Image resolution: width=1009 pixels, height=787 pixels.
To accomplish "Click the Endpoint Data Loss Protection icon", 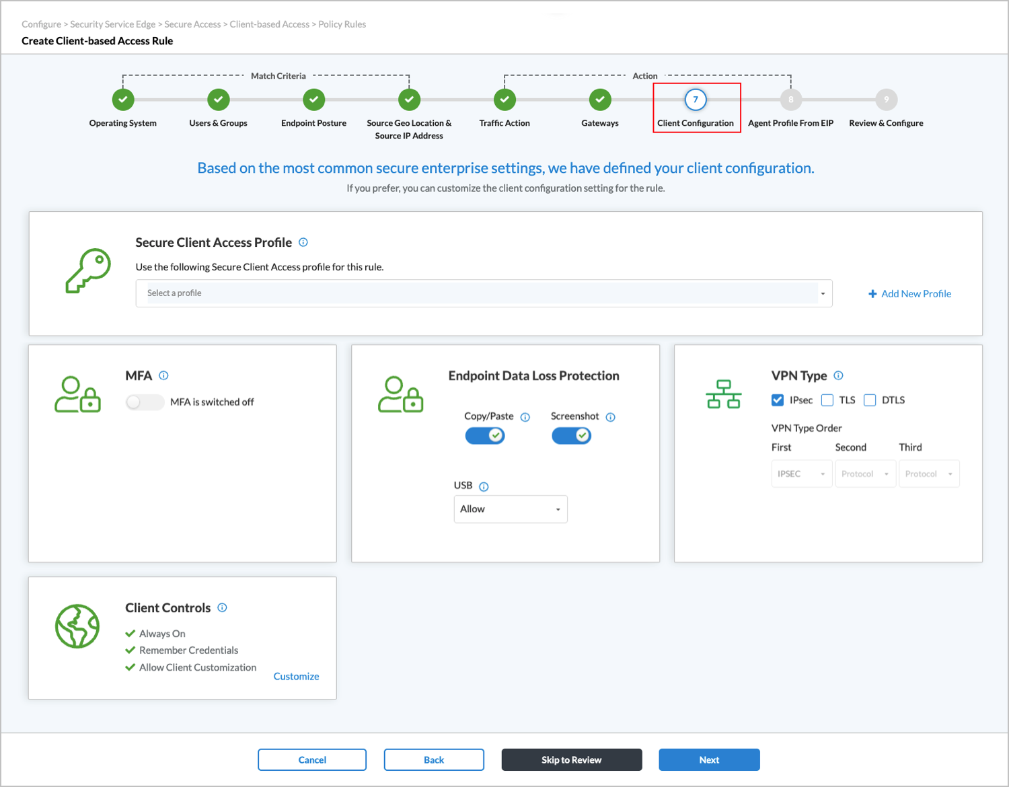I will [x=401, y=394].
